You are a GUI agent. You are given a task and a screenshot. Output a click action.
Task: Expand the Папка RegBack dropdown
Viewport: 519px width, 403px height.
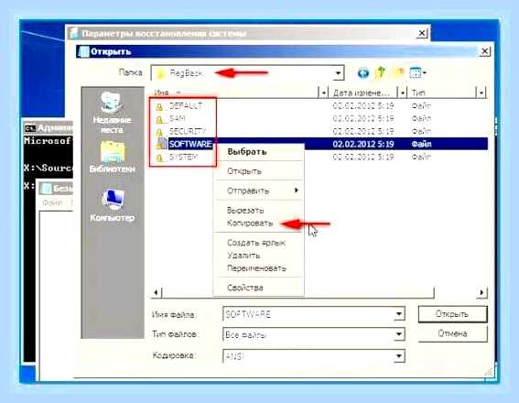338,73
